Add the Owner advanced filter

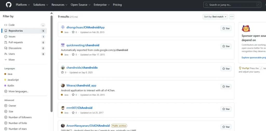pyautogui.click(x=25, y=106)
